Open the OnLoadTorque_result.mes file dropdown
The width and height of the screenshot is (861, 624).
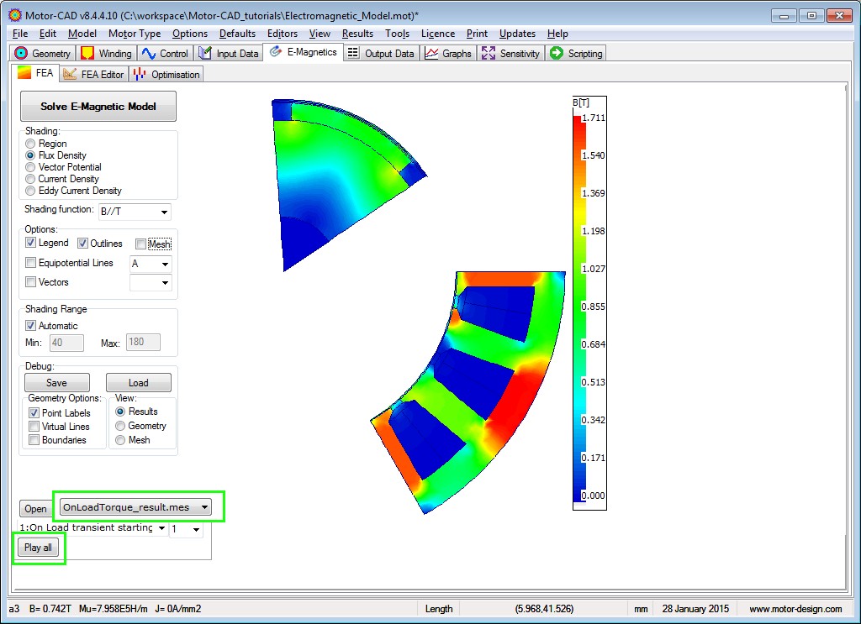coord(205,507)
